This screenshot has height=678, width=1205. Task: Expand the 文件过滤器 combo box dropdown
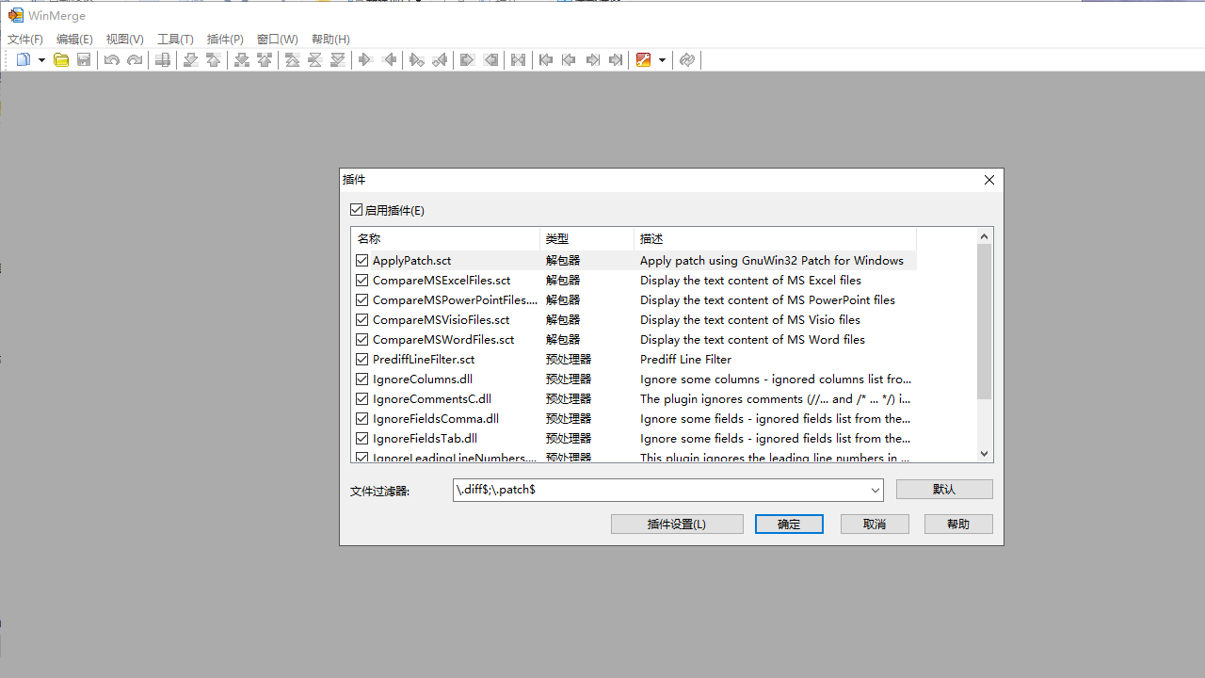[876, 491]
